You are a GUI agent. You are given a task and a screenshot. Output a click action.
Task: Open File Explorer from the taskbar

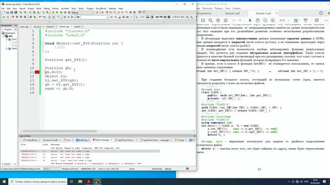coord(80,181)
